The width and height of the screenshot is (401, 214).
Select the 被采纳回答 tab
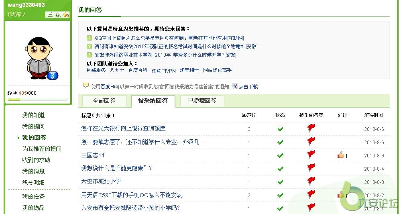click(153, 101)
